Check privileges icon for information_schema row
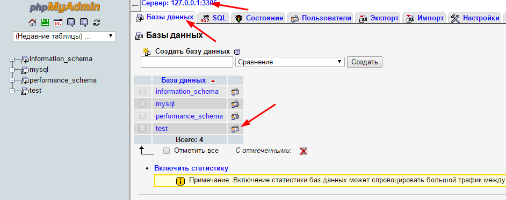Viewport: 506px width, 200px height. tap(235, 92)
